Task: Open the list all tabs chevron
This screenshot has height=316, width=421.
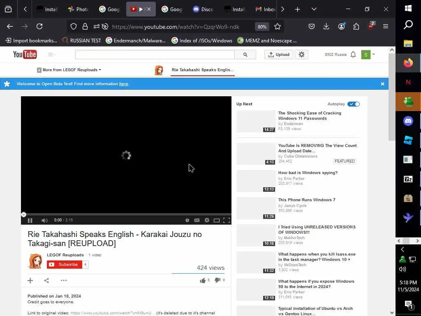Action: coord(314,9)
